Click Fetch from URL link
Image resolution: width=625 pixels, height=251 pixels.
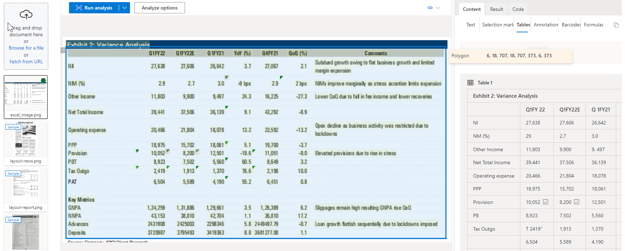[26, 62]
